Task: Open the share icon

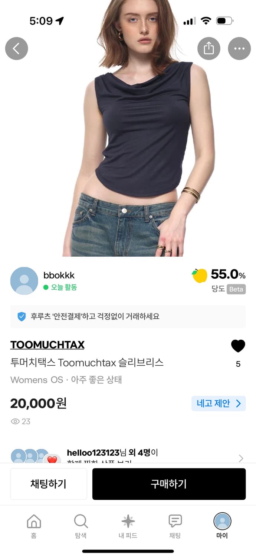Action: [209, 48]
